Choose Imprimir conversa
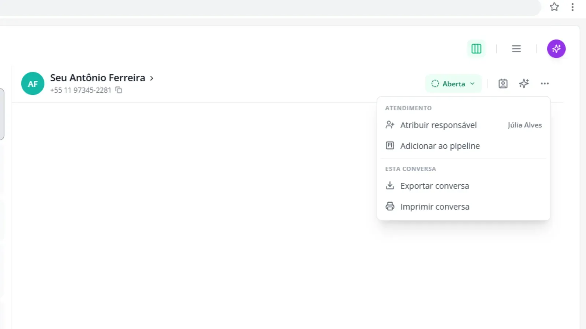 click(463, 207)
